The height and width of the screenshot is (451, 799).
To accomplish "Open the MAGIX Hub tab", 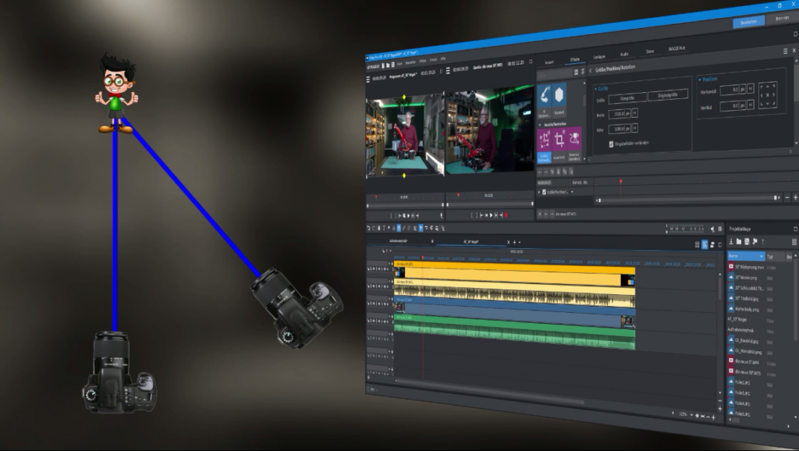I will [676, 49].
